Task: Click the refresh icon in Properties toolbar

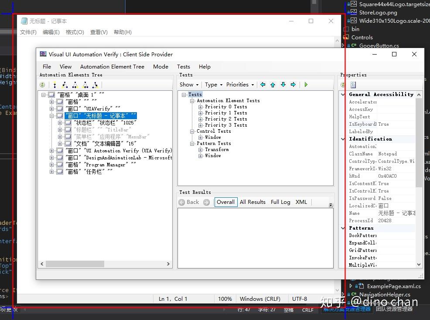Action: [x=343, y=85]
